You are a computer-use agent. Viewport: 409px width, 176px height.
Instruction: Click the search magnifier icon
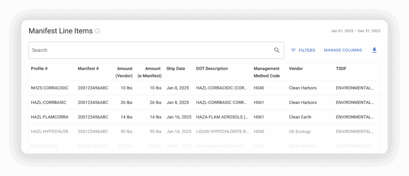277,50
